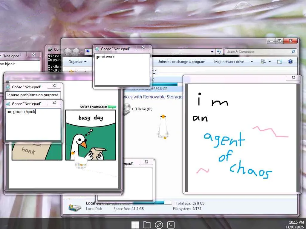Open the Windows Start menu on taskbar
The width and height of the screenshot is (306, 229).
tap(135, 225)
